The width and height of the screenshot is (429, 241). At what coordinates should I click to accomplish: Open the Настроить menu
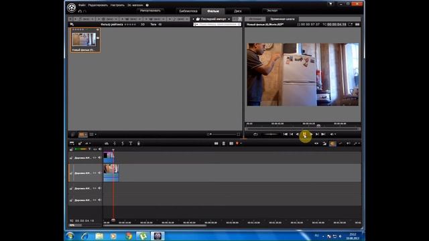(x=117, y=5)
